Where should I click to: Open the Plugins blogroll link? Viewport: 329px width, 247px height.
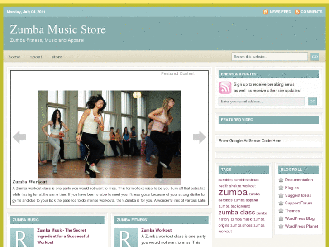pos(291,188)
